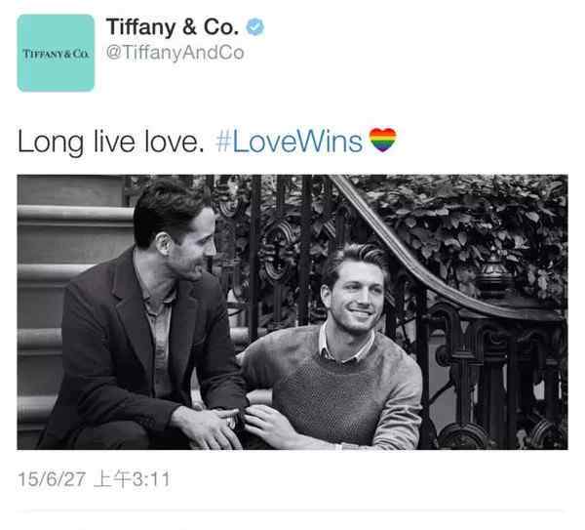Select the "Long live love." tweet text

click(x=111, y=143)
